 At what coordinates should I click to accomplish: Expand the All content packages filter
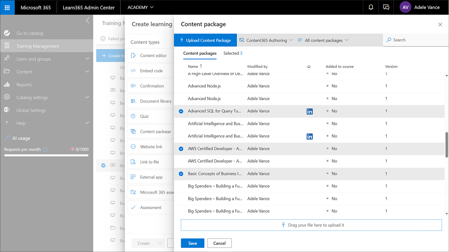(x=323, y=40)
